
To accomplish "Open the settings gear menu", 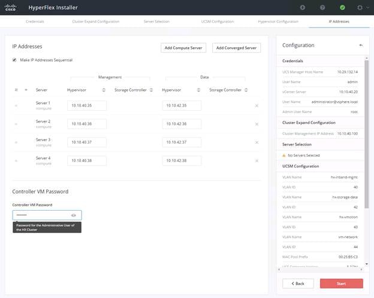I will [360, 7].
